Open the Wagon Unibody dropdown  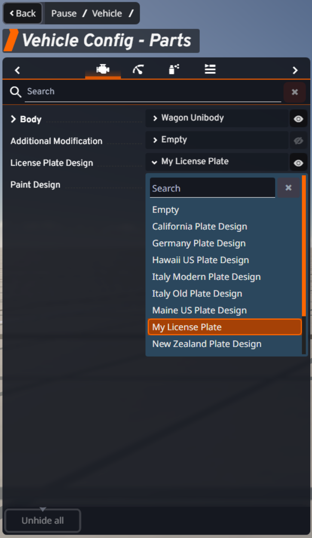217,118
